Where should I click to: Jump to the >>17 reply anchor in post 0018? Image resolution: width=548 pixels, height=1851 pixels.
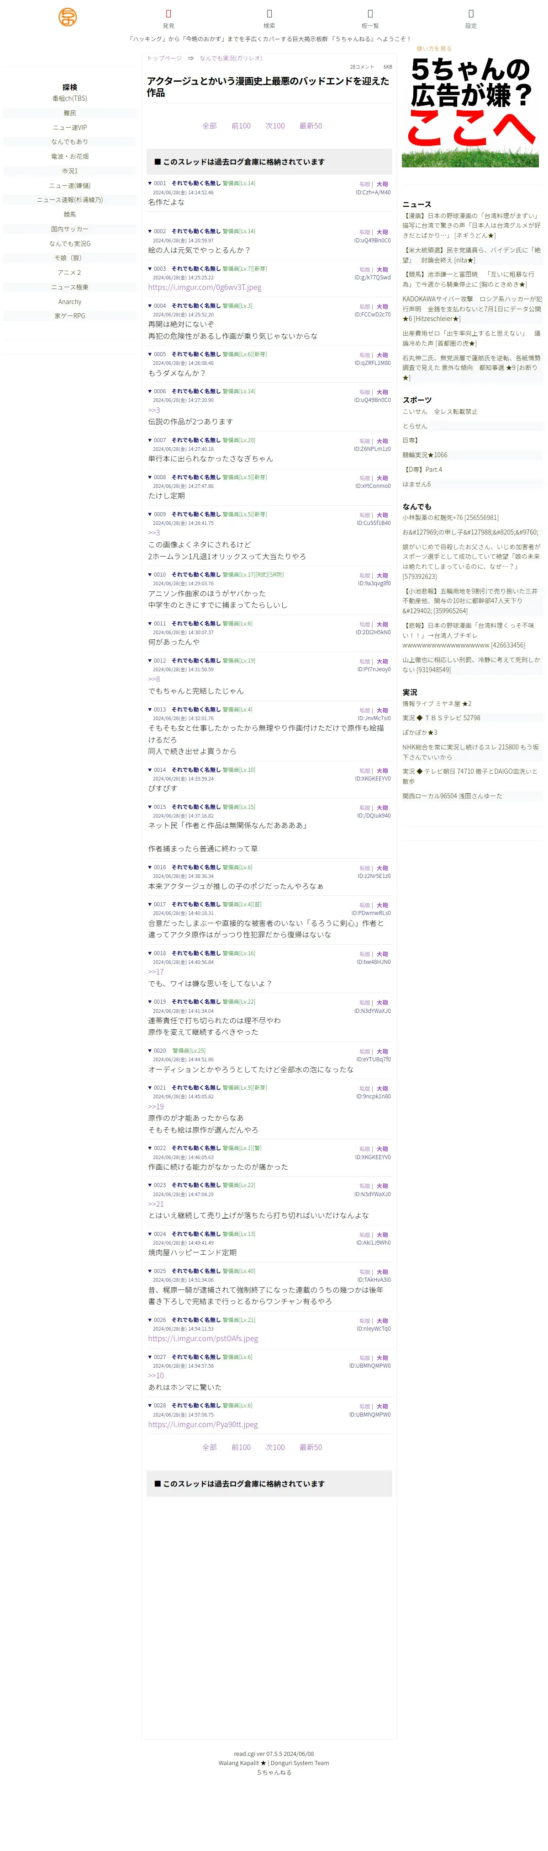[156, 972]
